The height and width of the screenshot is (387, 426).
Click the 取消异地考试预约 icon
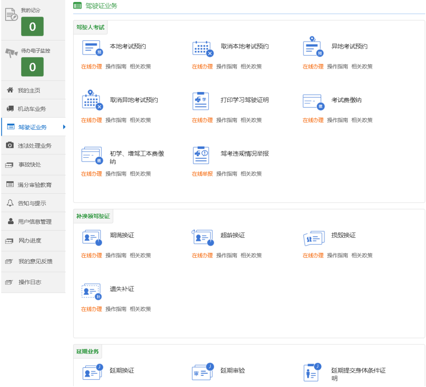pyautogui.click(x=92, y=100)
